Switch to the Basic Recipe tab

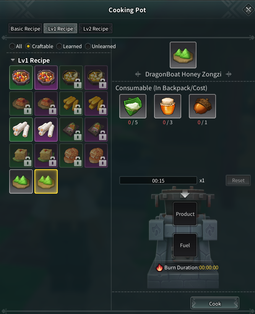tap(25, 29)
